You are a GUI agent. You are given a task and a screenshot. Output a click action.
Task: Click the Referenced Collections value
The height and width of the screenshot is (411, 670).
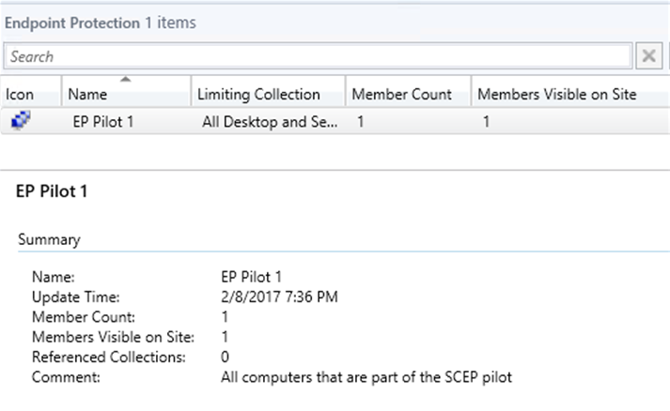[224, 357]
